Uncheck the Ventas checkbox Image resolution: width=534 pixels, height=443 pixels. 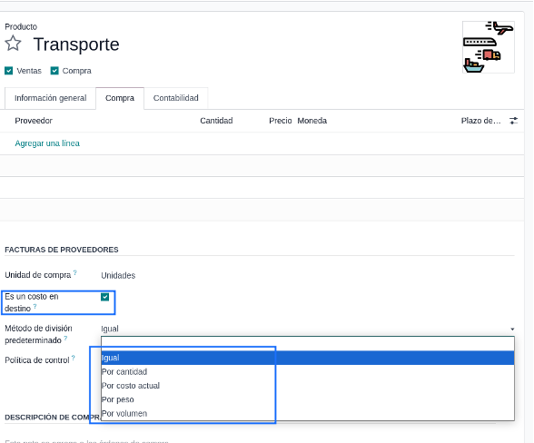8,71
